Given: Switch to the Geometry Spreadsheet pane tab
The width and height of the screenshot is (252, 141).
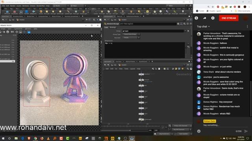Looking at the screenshot, I should [x=72, y=16].
